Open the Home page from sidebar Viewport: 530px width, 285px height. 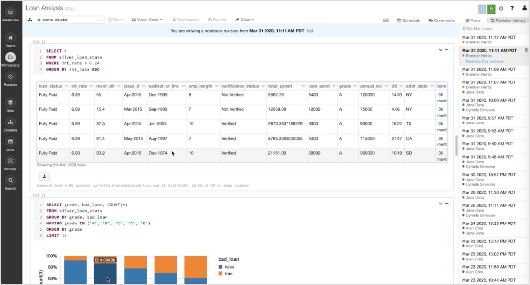10,39
